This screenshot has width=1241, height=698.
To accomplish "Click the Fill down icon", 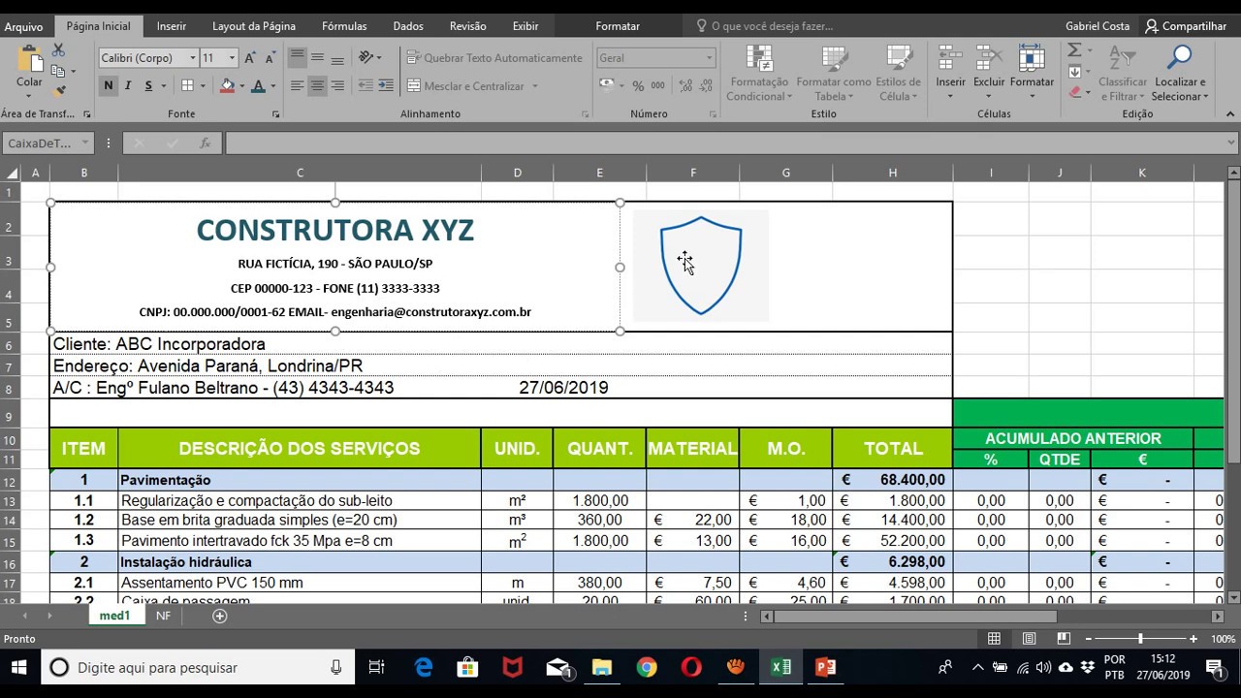I will point(1074,72).
